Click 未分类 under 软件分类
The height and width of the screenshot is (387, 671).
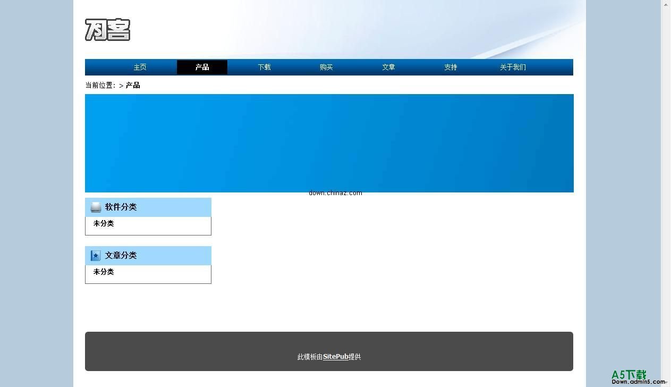coord(103,223)
